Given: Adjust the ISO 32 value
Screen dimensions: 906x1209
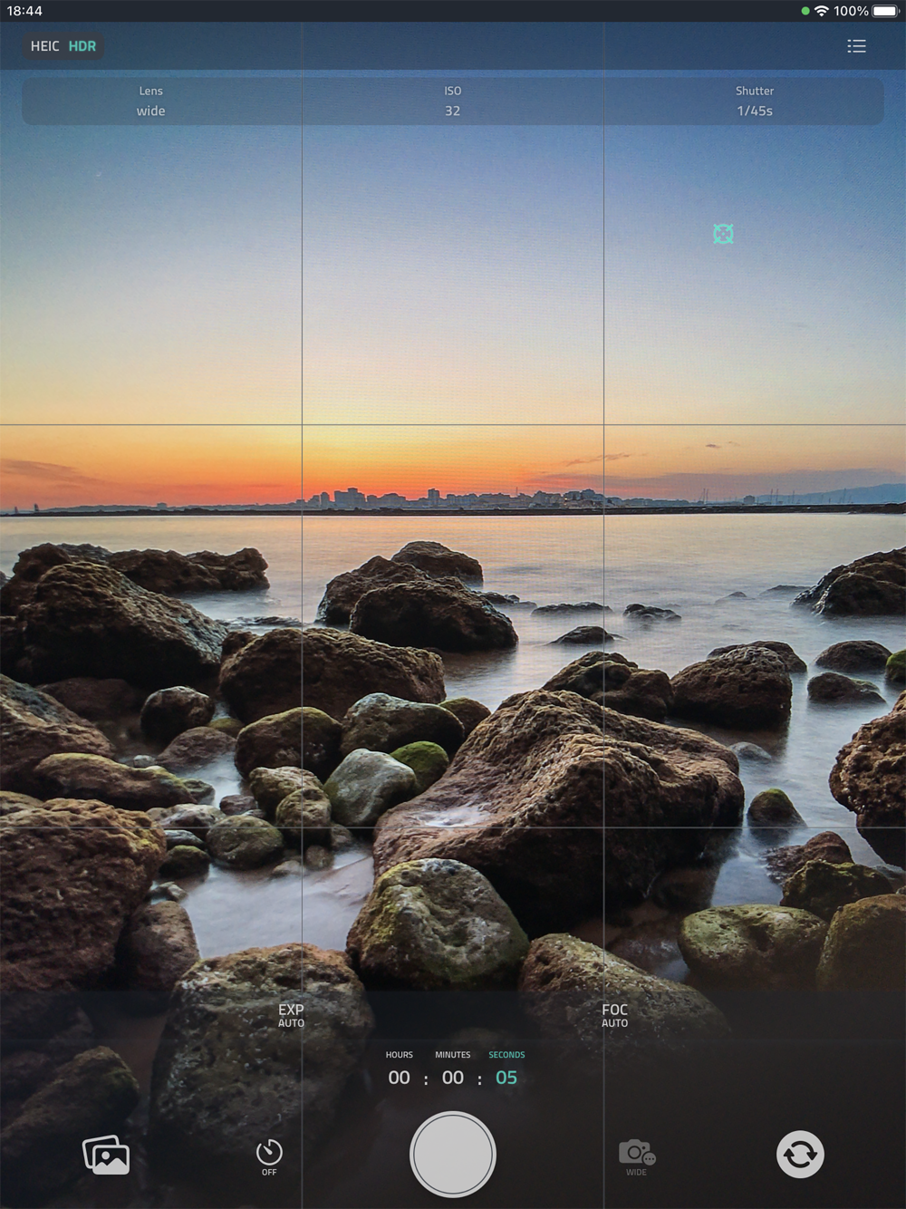Looking at the screenshot, I should point(453,102).
